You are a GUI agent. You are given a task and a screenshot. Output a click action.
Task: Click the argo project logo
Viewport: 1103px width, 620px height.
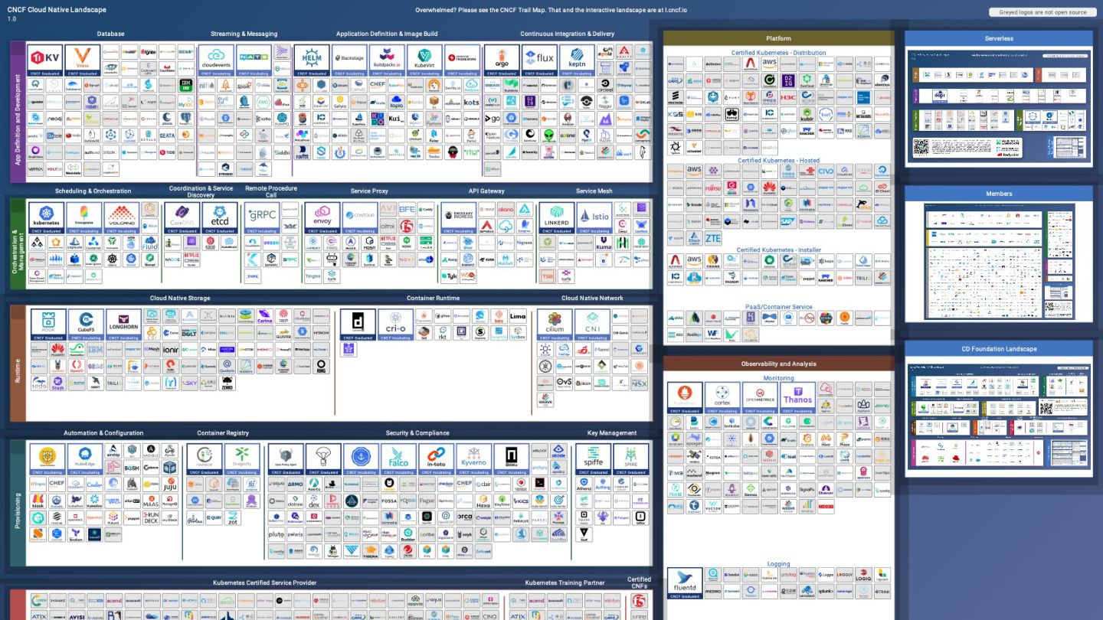502,60
